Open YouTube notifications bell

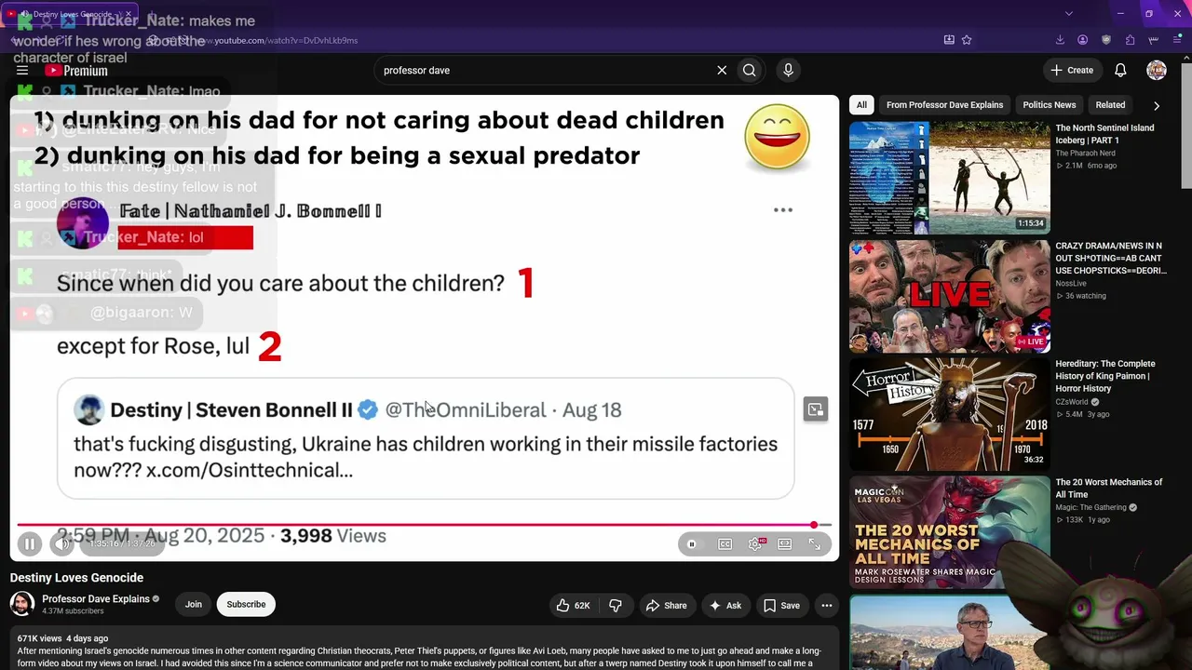click(1121, 70)
